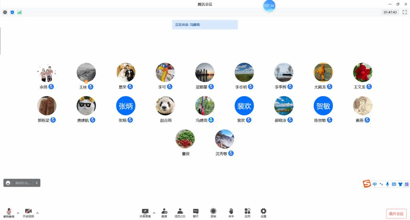Image resolution: width=410 pixels, height=220 pixels.
Task: Raise hand with the 举手 icon
Action: (231, 212)
